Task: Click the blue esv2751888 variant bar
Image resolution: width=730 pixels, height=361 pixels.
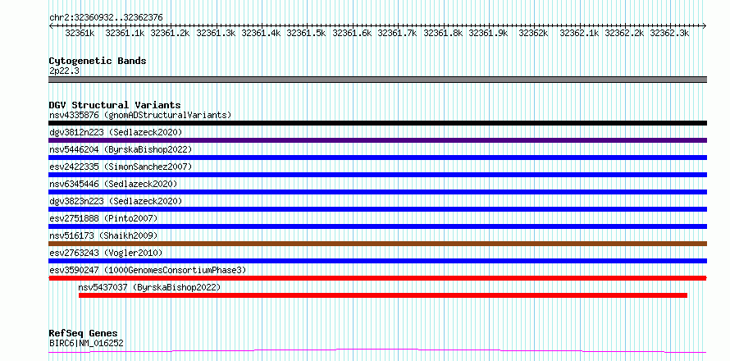Action: coord(377,226)
